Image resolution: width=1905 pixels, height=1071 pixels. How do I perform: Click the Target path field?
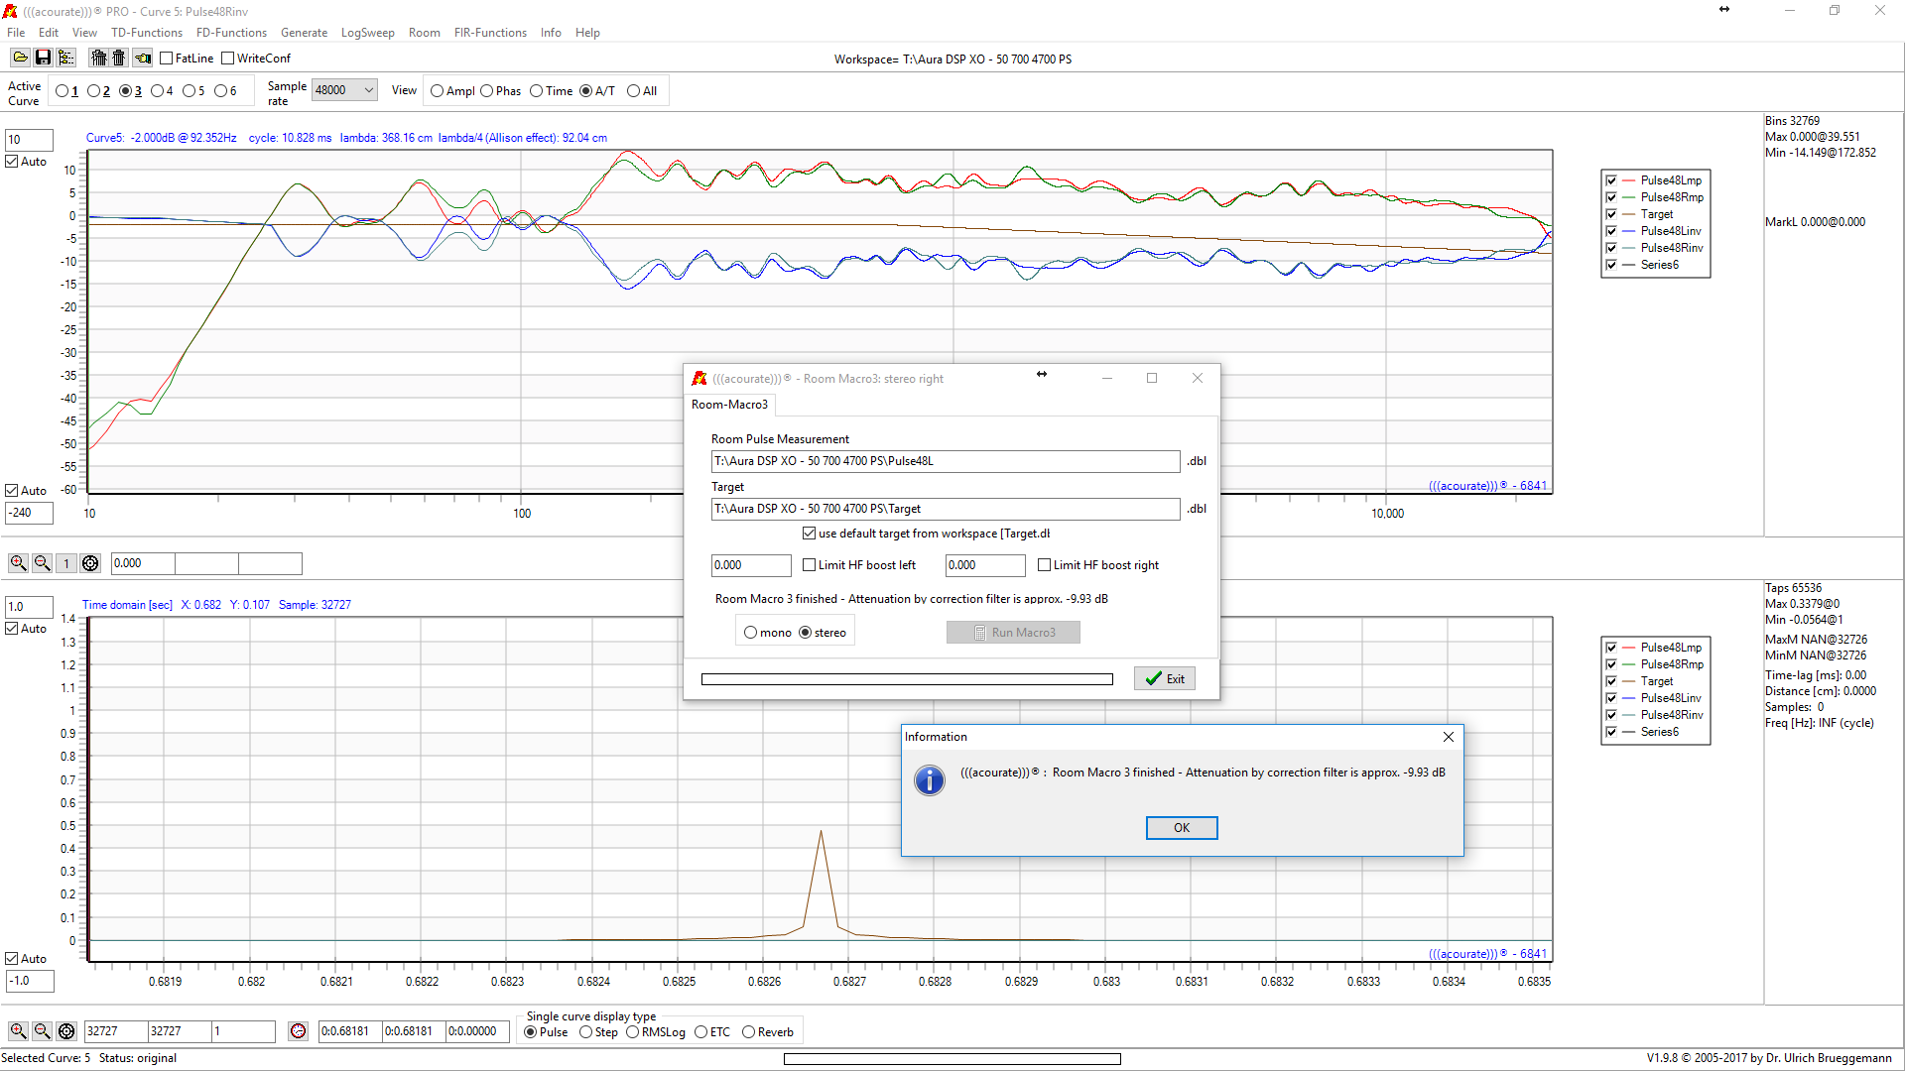[x=946, y=509]
